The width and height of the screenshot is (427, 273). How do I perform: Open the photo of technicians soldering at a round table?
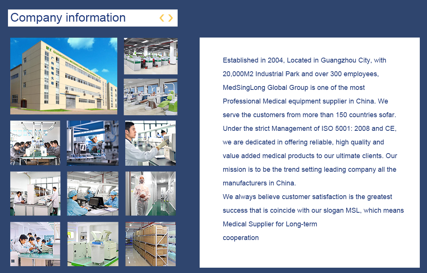[x=35, y=244]
